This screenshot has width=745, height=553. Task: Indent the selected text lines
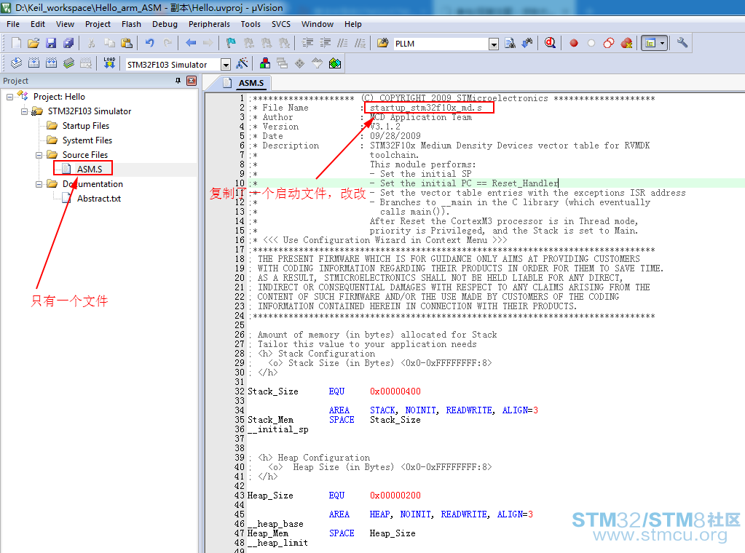307,43
